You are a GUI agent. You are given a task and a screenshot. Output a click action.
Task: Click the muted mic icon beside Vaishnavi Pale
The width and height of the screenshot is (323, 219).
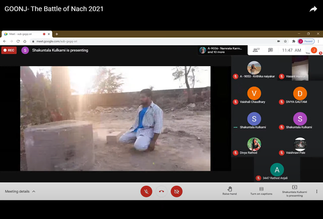281,153
